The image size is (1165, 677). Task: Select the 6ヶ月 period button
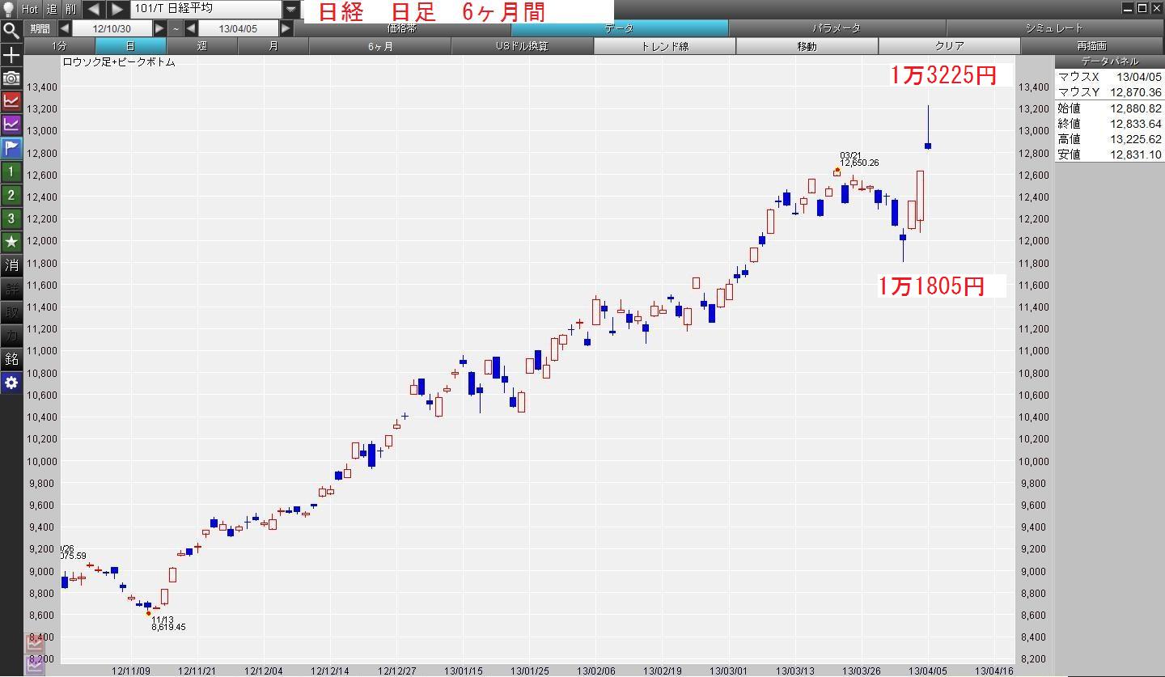[380, 46]
